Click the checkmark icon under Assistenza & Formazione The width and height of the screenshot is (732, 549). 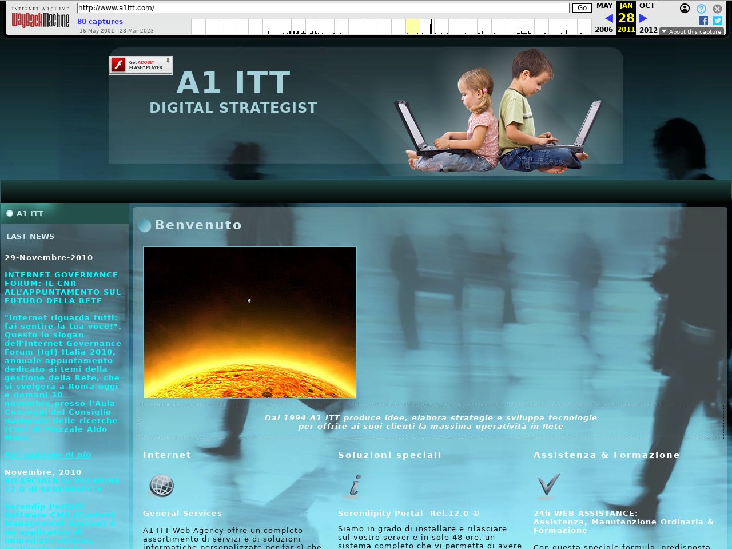(x=548, y=486)
